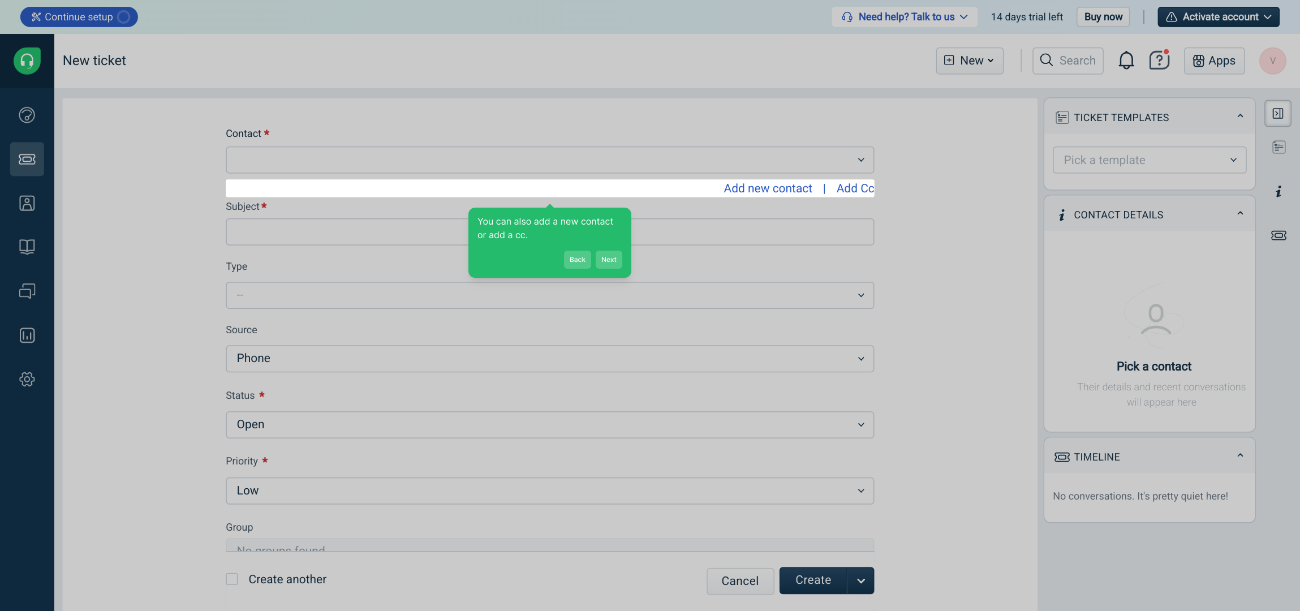Click into the Search field

tap(1068, 61)
